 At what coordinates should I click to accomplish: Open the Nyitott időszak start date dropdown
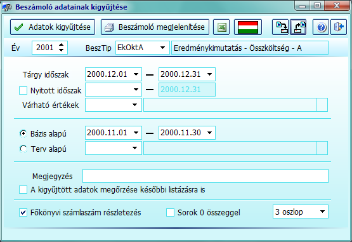coord(136,90)
